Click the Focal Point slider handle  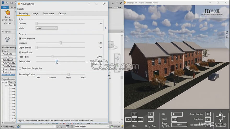pos(53,57)
